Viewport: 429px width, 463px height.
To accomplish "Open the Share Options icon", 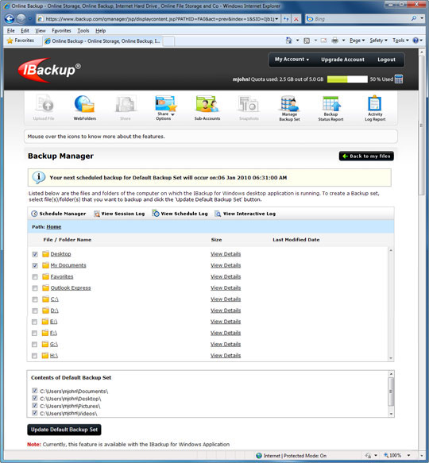I will click(x=165, y=107).
